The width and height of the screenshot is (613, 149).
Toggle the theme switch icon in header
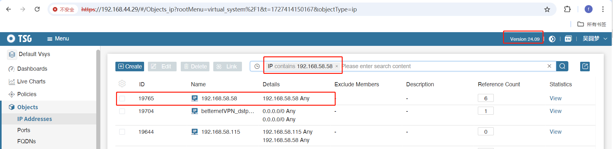552,39
